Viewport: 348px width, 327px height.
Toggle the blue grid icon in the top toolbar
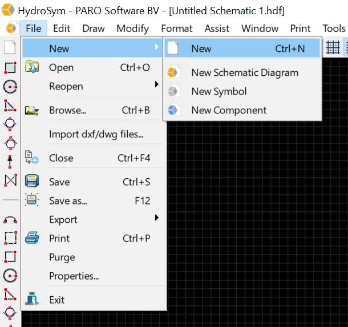[x=333, y=47]
